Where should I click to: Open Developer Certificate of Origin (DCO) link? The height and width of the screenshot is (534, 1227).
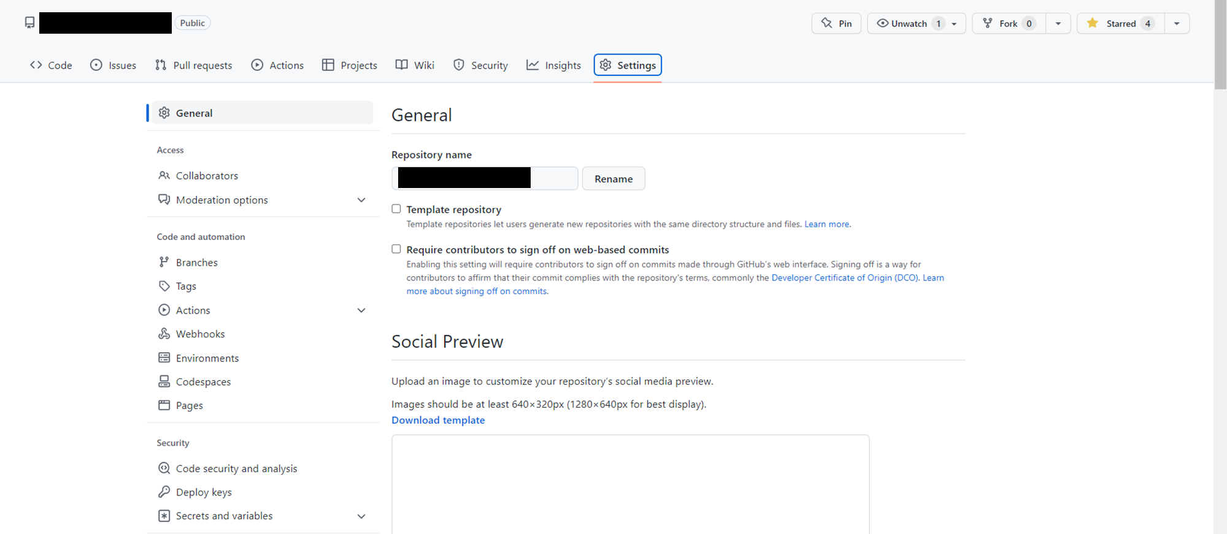(845, 278)
